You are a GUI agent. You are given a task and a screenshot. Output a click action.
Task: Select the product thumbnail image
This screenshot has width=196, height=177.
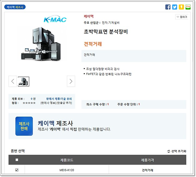(23, 82)
